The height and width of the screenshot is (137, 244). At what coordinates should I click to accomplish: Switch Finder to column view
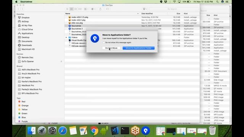75,9
